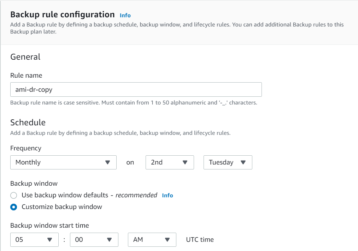
Task: Expand the 05 hour dropdown
Action: pos(34,240)
